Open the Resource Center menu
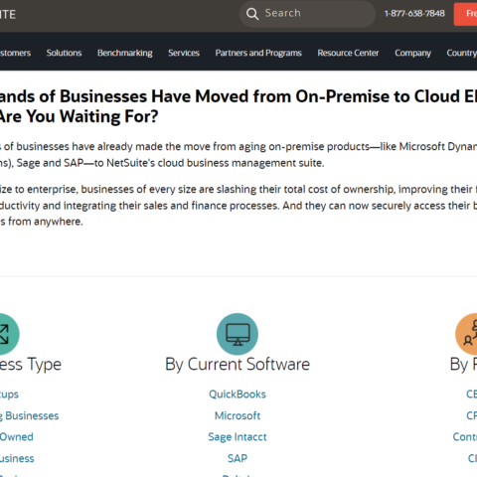 (x=348, y=53)
